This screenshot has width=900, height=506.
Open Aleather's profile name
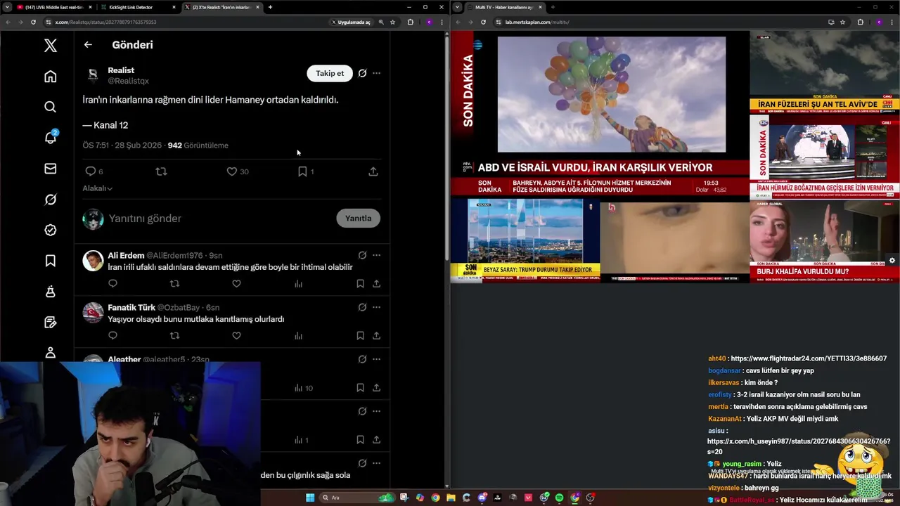click(124, 359)
